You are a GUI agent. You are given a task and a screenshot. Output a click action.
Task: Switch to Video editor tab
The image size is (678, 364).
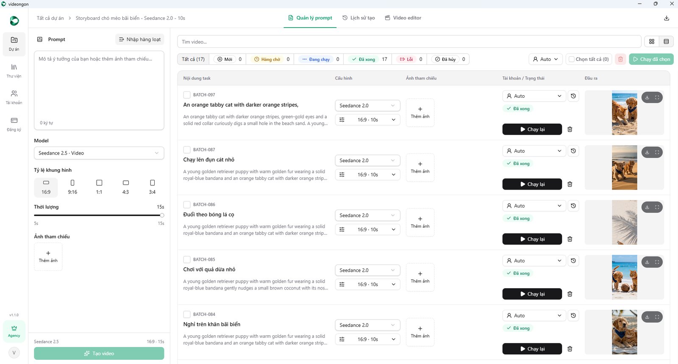403,18
